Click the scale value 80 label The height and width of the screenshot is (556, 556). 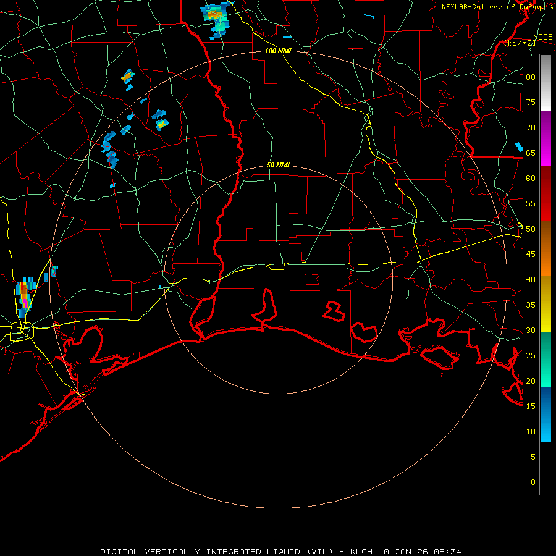point(531,77)
